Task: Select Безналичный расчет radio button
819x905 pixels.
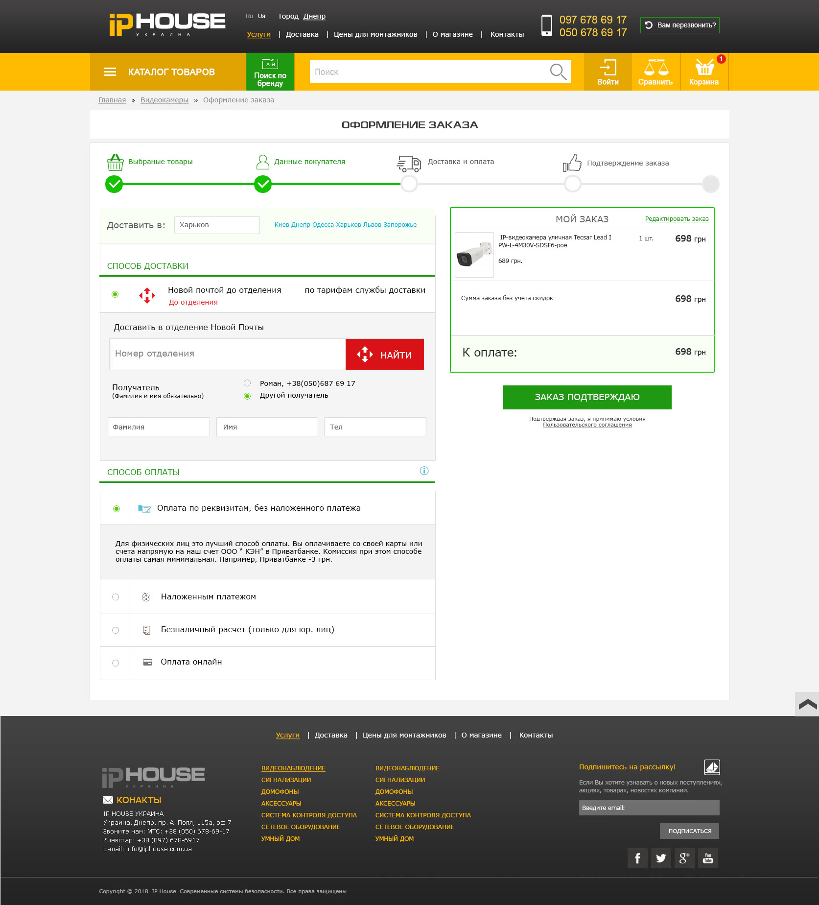Action: point(116,630)
